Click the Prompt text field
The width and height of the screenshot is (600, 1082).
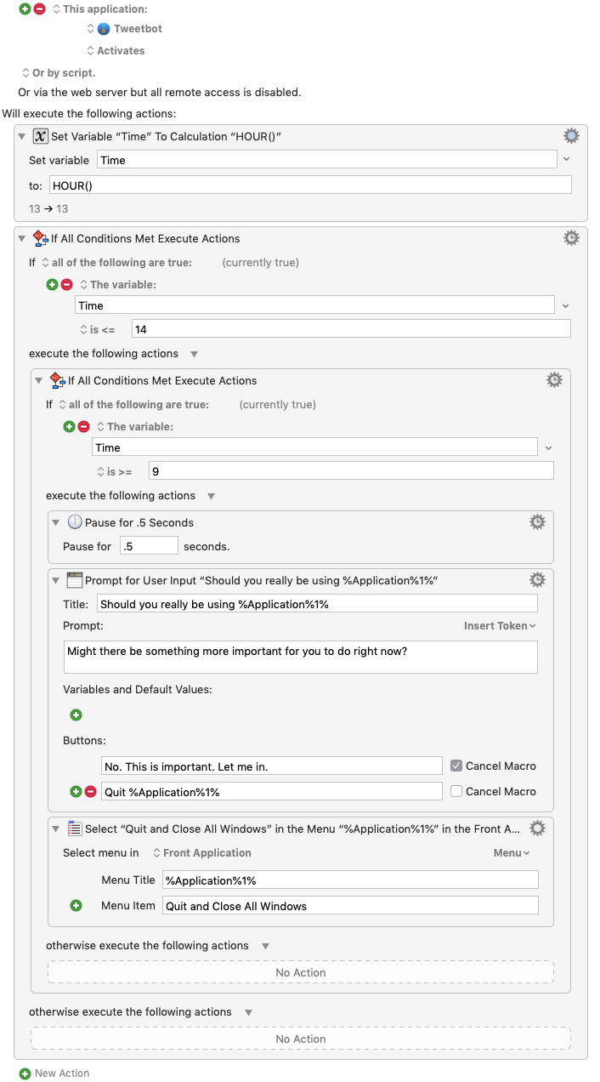pos(301,657)
